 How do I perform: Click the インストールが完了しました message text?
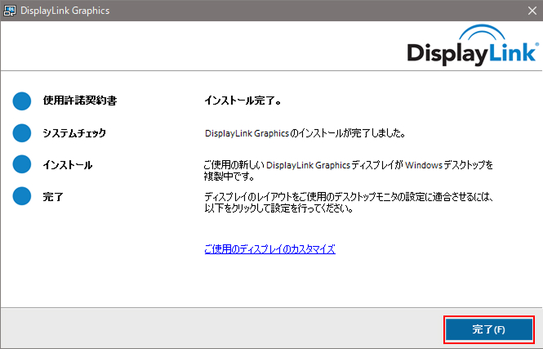click(305, 132)
